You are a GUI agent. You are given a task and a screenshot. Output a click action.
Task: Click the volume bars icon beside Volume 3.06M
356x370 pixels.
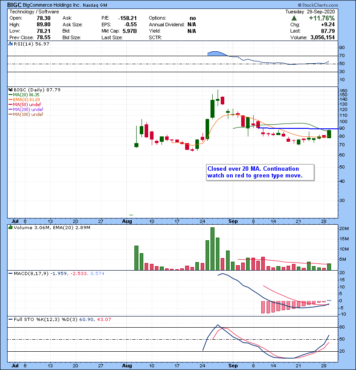10,227
